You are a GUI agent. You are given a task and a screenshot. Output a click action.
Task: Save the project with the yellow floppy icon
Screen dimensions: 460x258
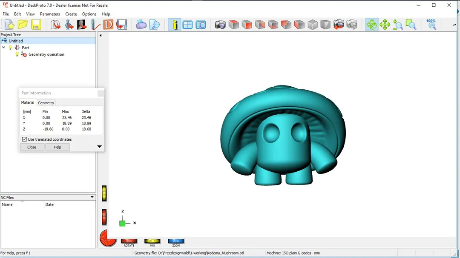[x=36, y=25]
